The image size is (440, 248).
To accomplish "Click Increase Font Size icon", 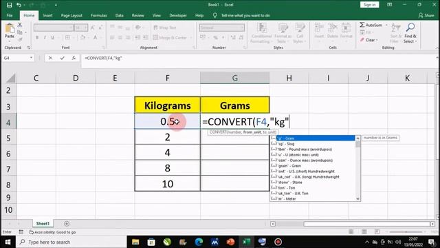I will [93, 28].
